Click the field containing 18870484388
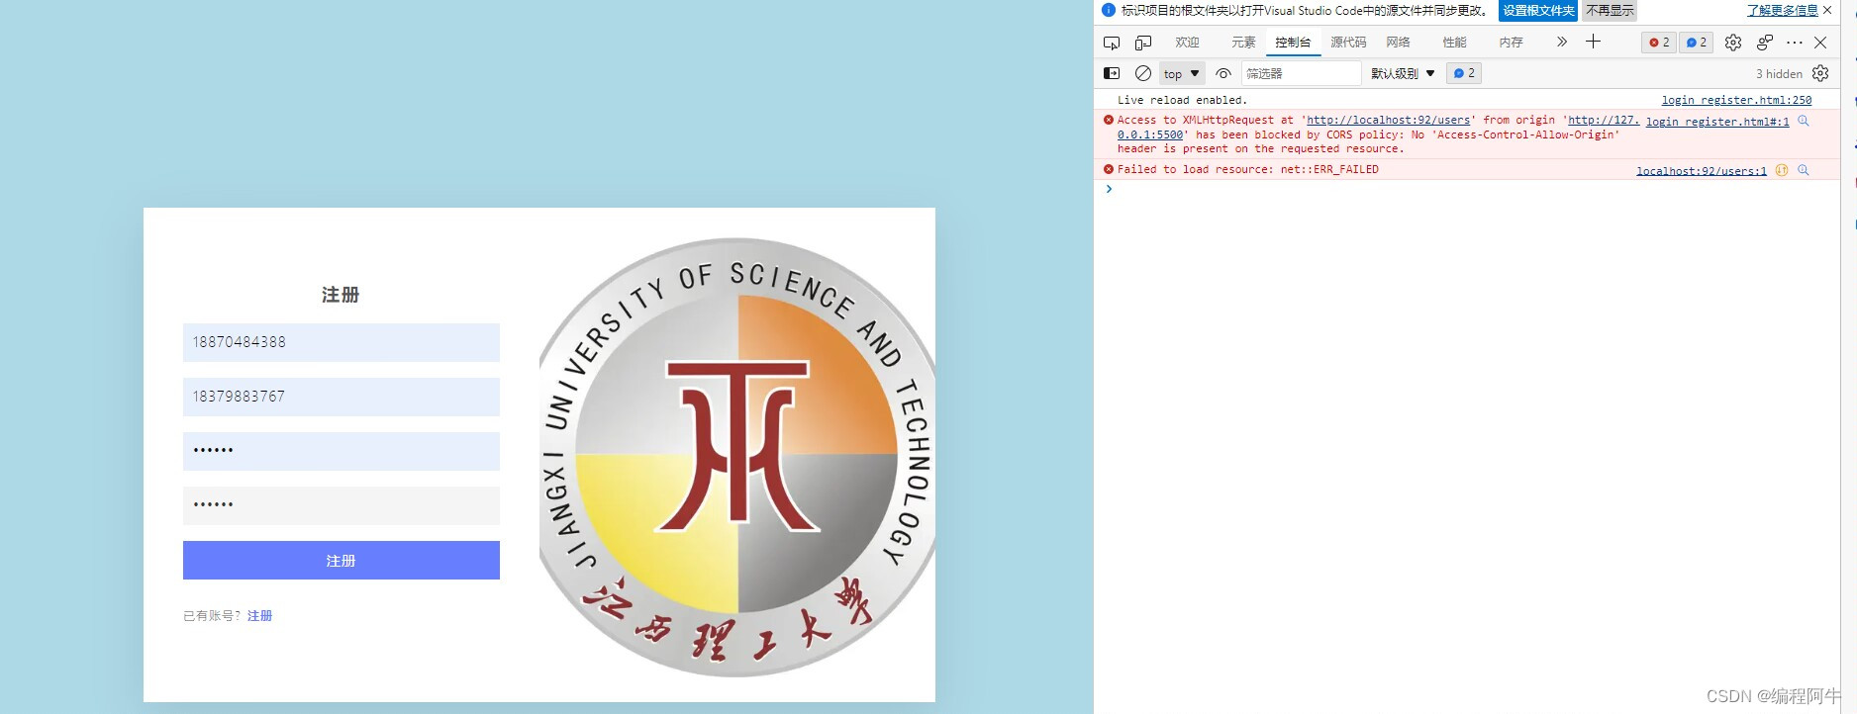The image size is (1857, 714). click(x=342, y=342)
